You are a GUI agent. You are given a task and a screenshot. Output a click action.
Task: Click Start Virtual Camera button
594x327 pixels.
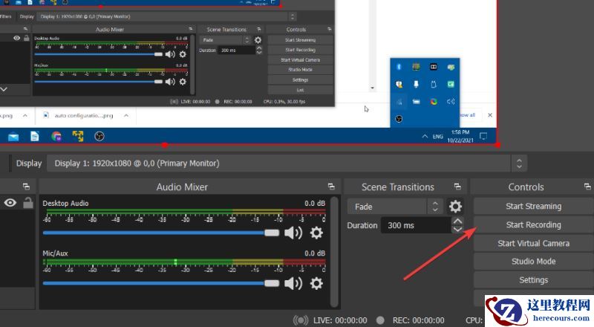point(533,244)
